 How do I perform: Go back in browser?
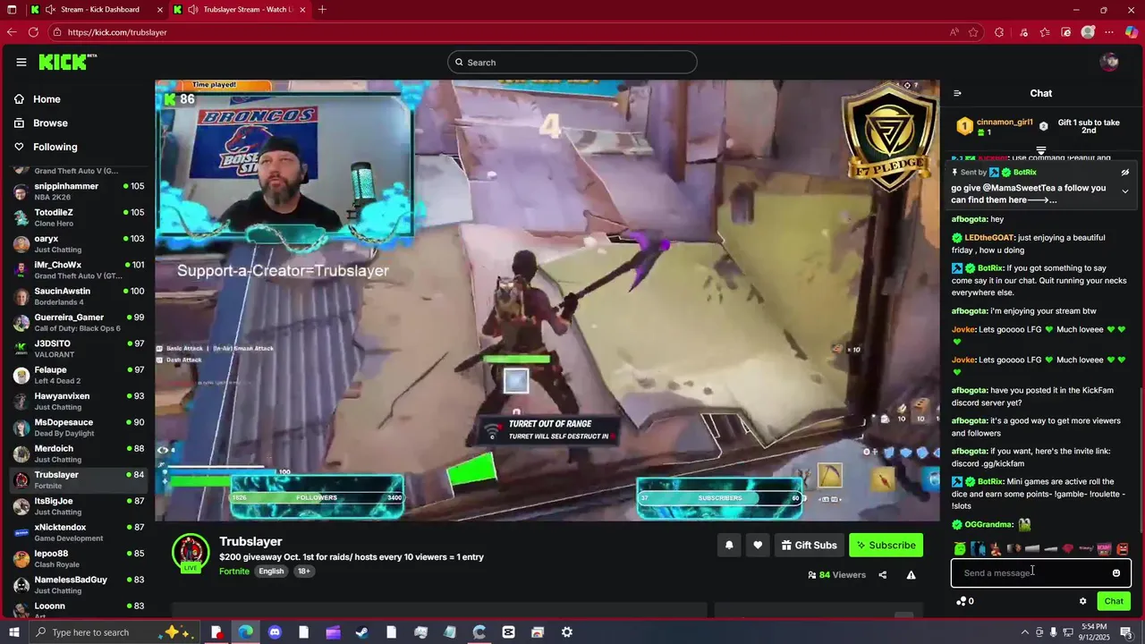(x=12, y=32)
